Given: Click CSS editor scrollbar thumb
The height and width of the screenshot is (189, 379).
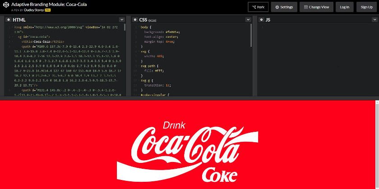Looking at the screenshot, I should [251, 35].
